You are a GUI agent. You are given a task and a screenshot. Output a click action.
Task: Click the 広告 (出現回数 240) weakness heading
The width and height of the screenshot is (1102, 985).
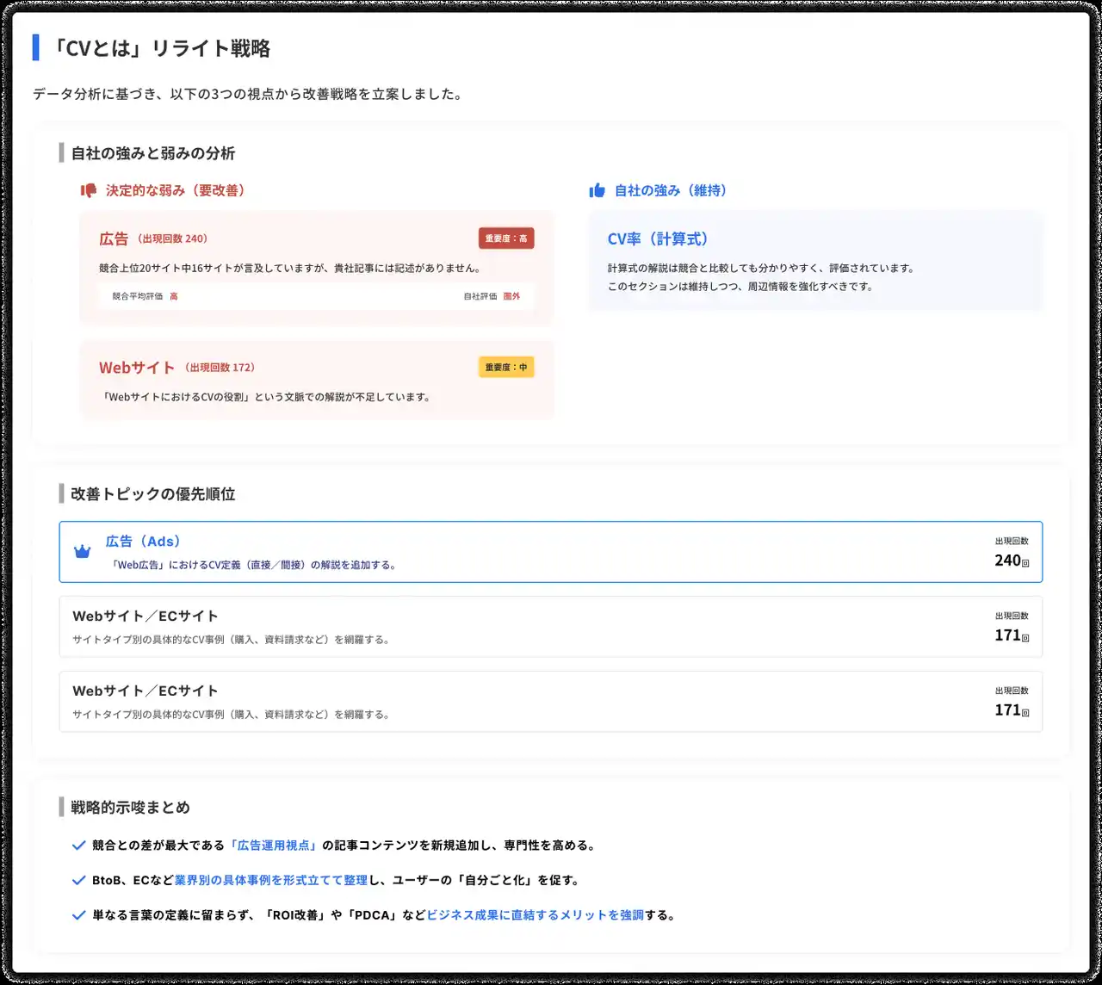click(153, 239)
